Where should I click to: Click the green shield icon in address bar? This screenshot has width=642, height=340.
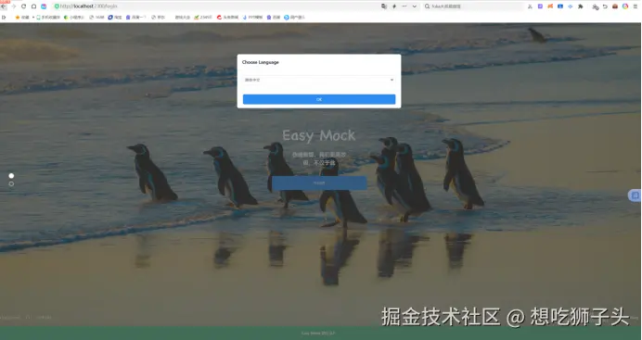click(x=57, y=6)
